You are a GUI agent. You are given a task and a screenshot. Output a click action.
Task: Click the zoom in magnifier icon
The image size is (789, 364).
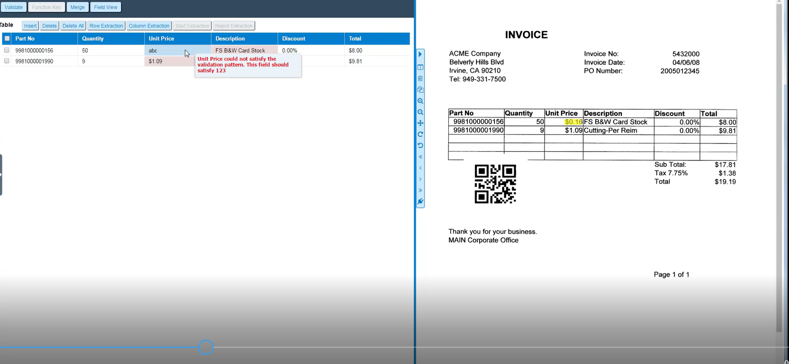coord(420,101)
